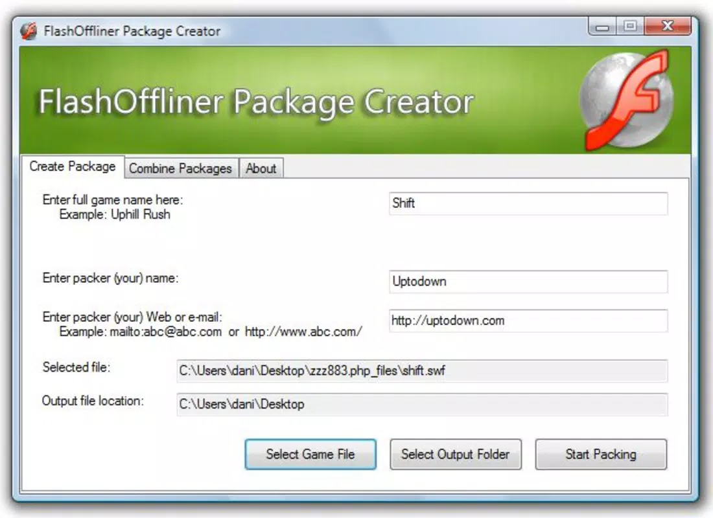Focus the game name field containing Shift
Screen dimensions: 713x518
(x=528, y=203)
